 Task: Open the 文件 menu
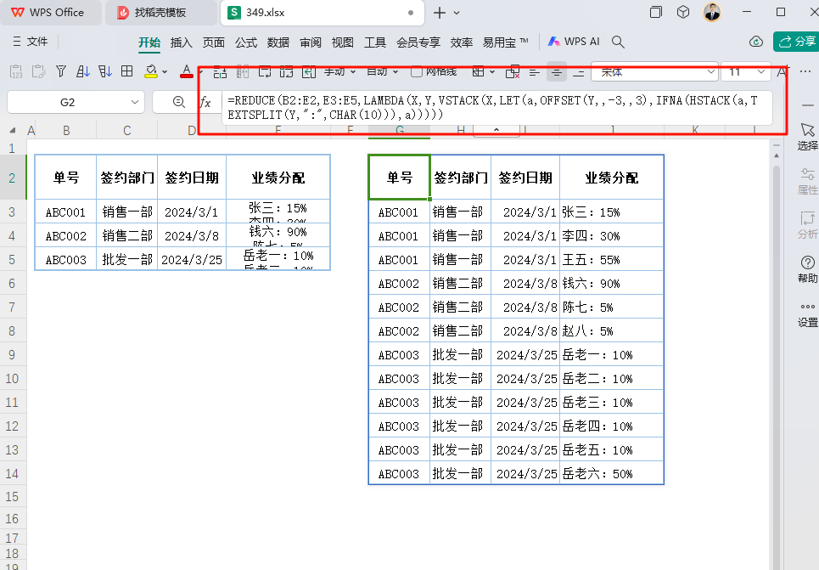point(31,42)
